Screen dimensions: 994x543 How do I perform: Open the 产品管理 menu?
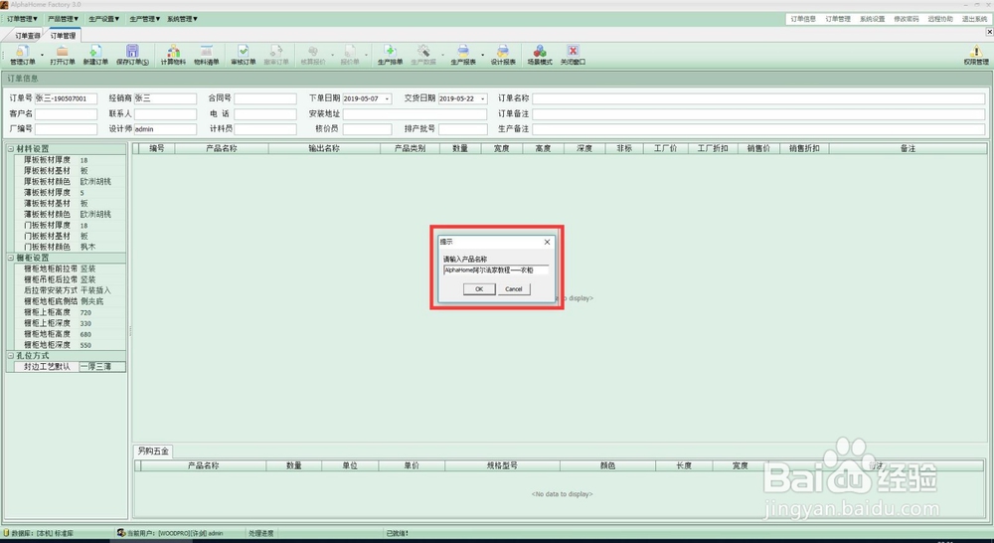coord(64,19)
